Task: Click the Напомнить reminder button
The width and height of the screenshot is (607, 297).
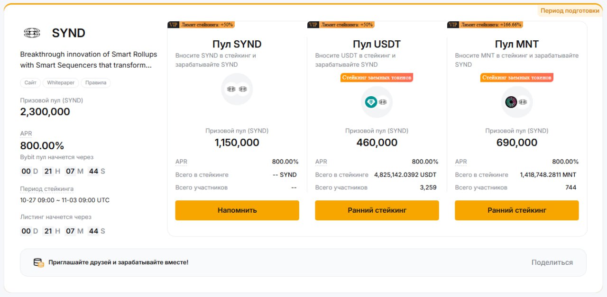Action: click(x=237, y=210)
